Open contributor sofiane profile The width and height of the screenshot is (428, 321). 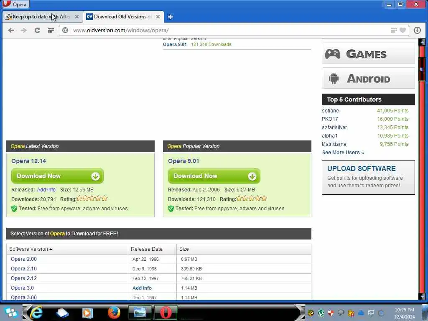coord(330,111)
